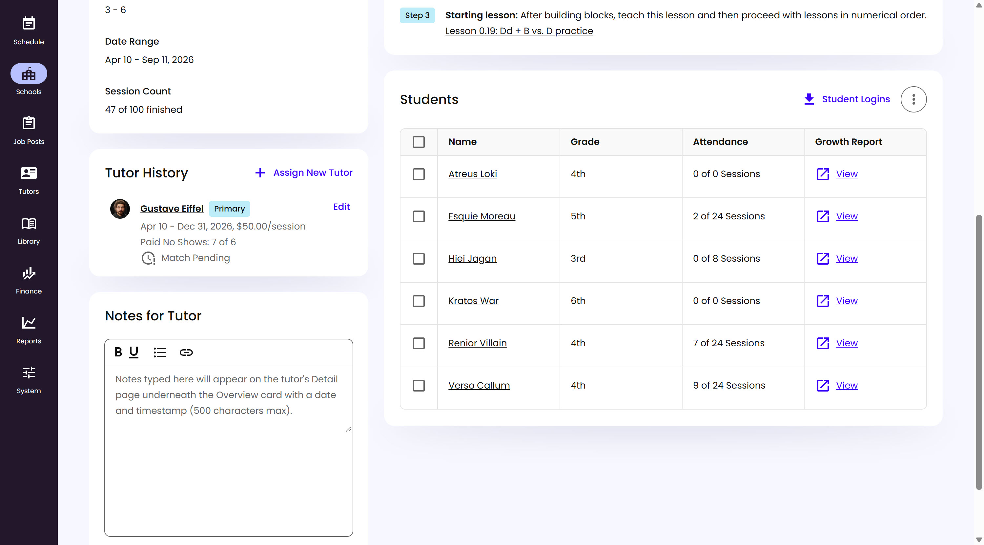This screenshot has height=545, width=984.
Task: Select the Verso Callum row checkbox
Action: click(419, 386)
